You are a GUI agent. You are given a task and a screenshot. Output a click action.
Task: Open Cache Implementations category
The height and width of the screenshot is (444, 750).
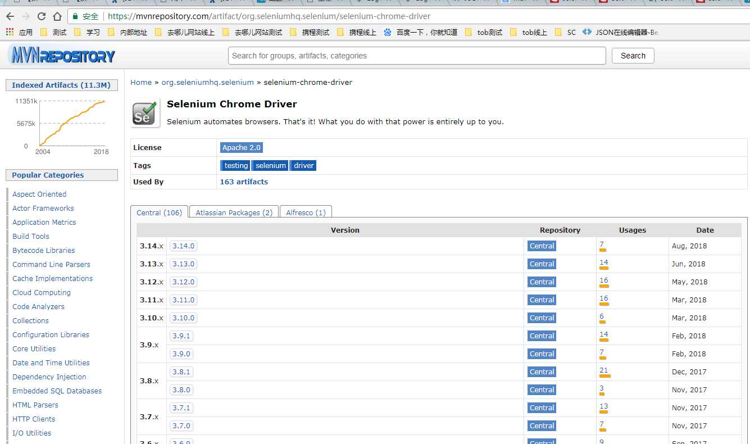(x=53, y=278)
